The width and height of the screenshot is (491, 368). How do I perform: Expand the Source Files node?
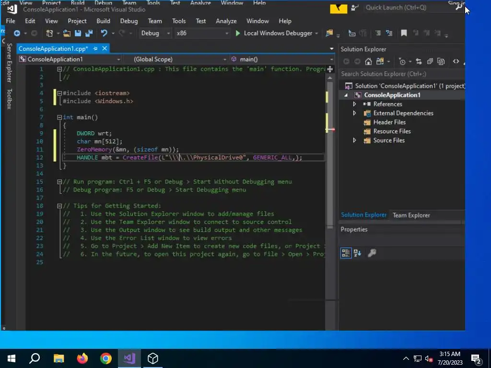coord(354,140)
